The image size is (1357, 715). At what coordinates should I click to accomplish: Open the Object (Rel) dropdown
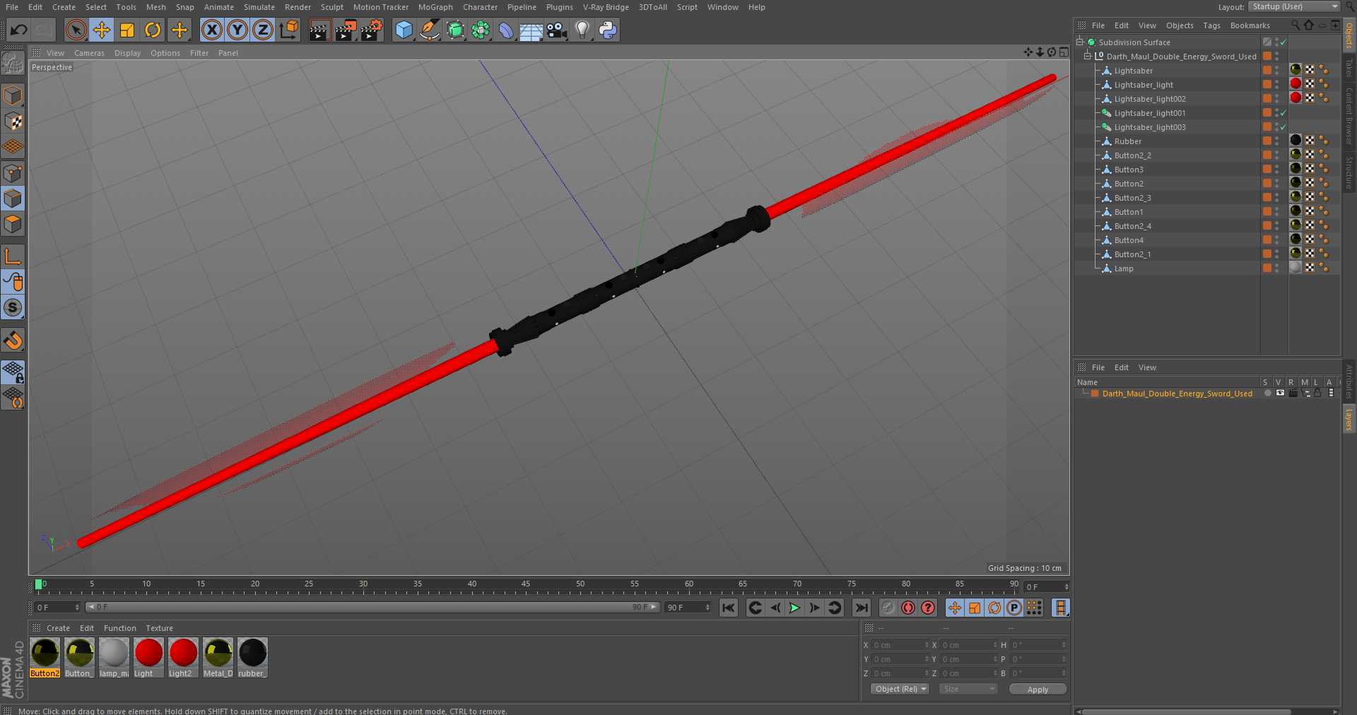[900, 689]
